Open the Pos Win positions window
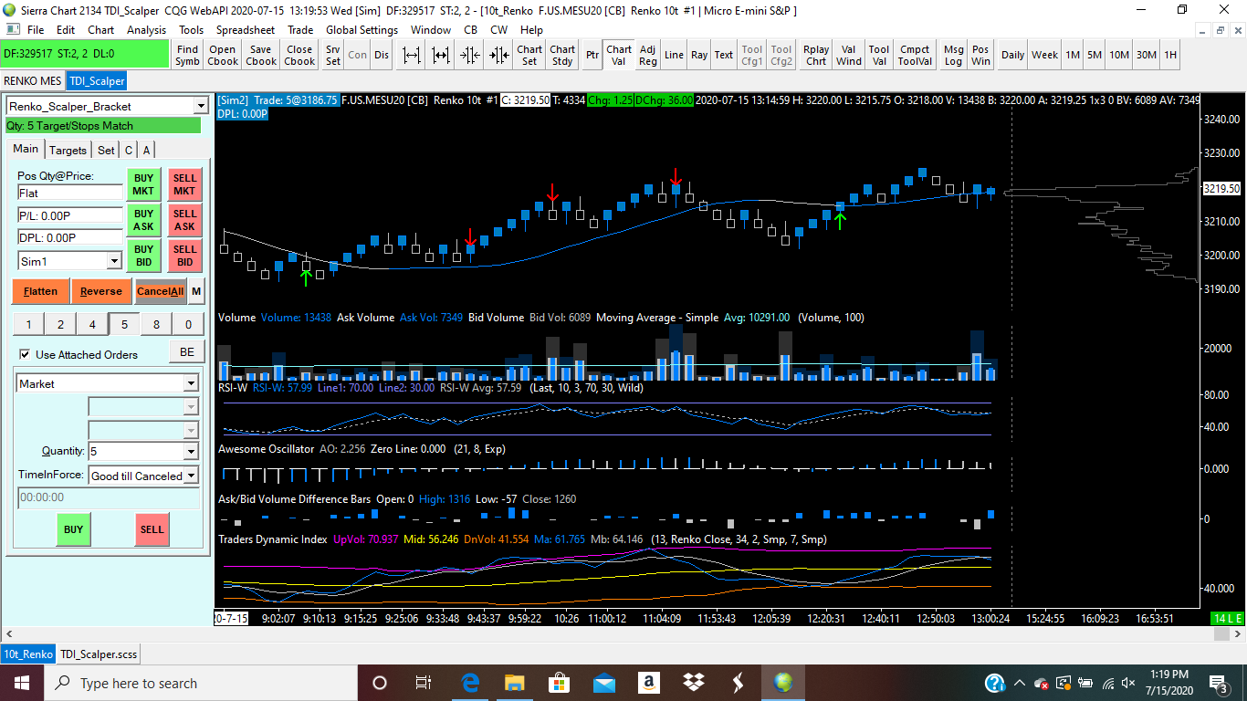 coord(980,55)
